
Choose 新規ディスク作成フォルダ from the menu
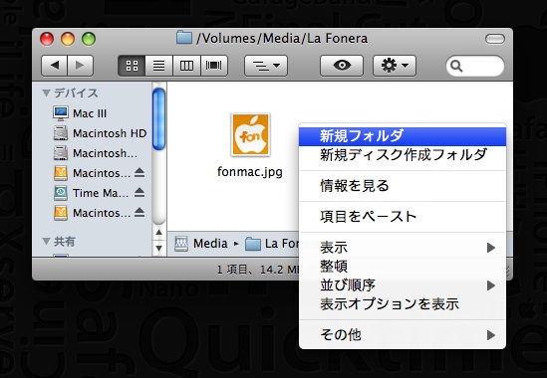pyautogui.click(x=403, y=155)
